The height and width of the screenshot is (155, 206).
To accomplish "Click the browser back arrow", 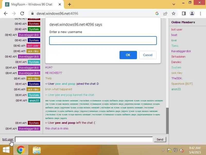I will 6,13.
